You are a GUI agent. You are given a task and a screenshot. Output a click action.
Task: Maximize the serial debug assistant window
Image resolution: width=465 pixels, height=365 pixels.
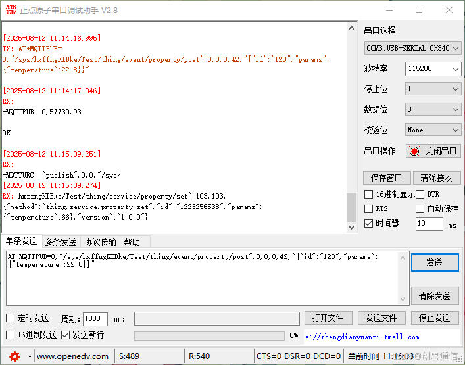pos(419,10)
